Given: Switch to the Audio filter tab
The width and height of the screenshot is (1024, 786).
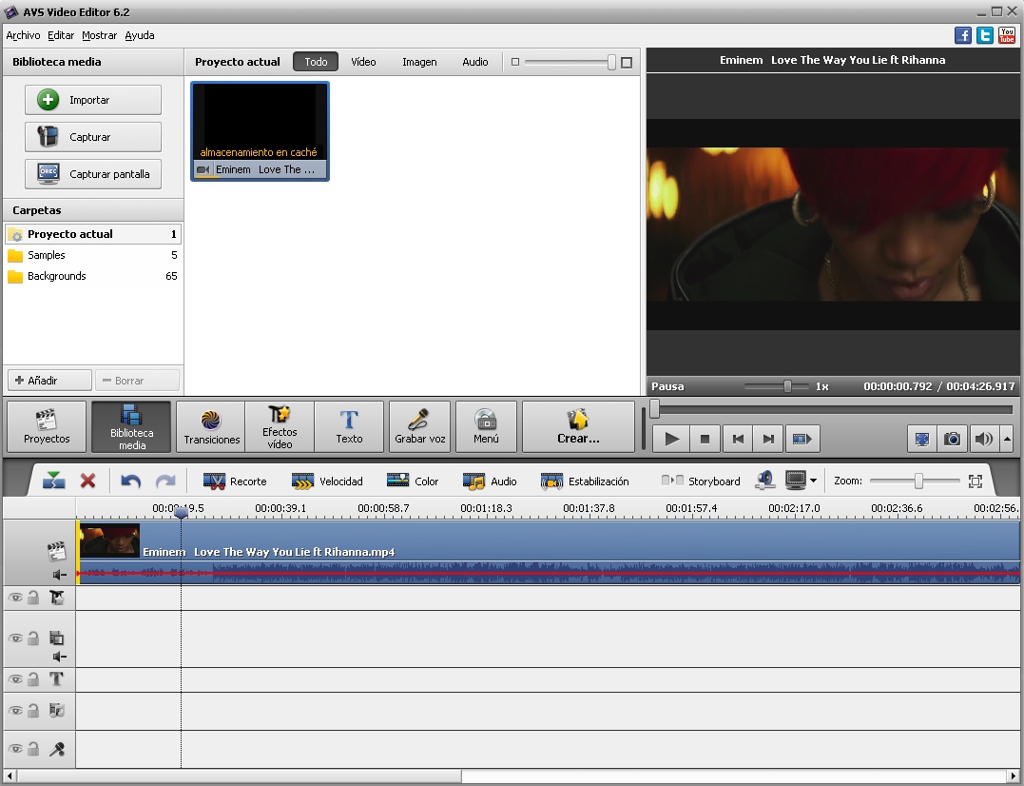Looking at the screenshot, I should click(x=474, y=62).
